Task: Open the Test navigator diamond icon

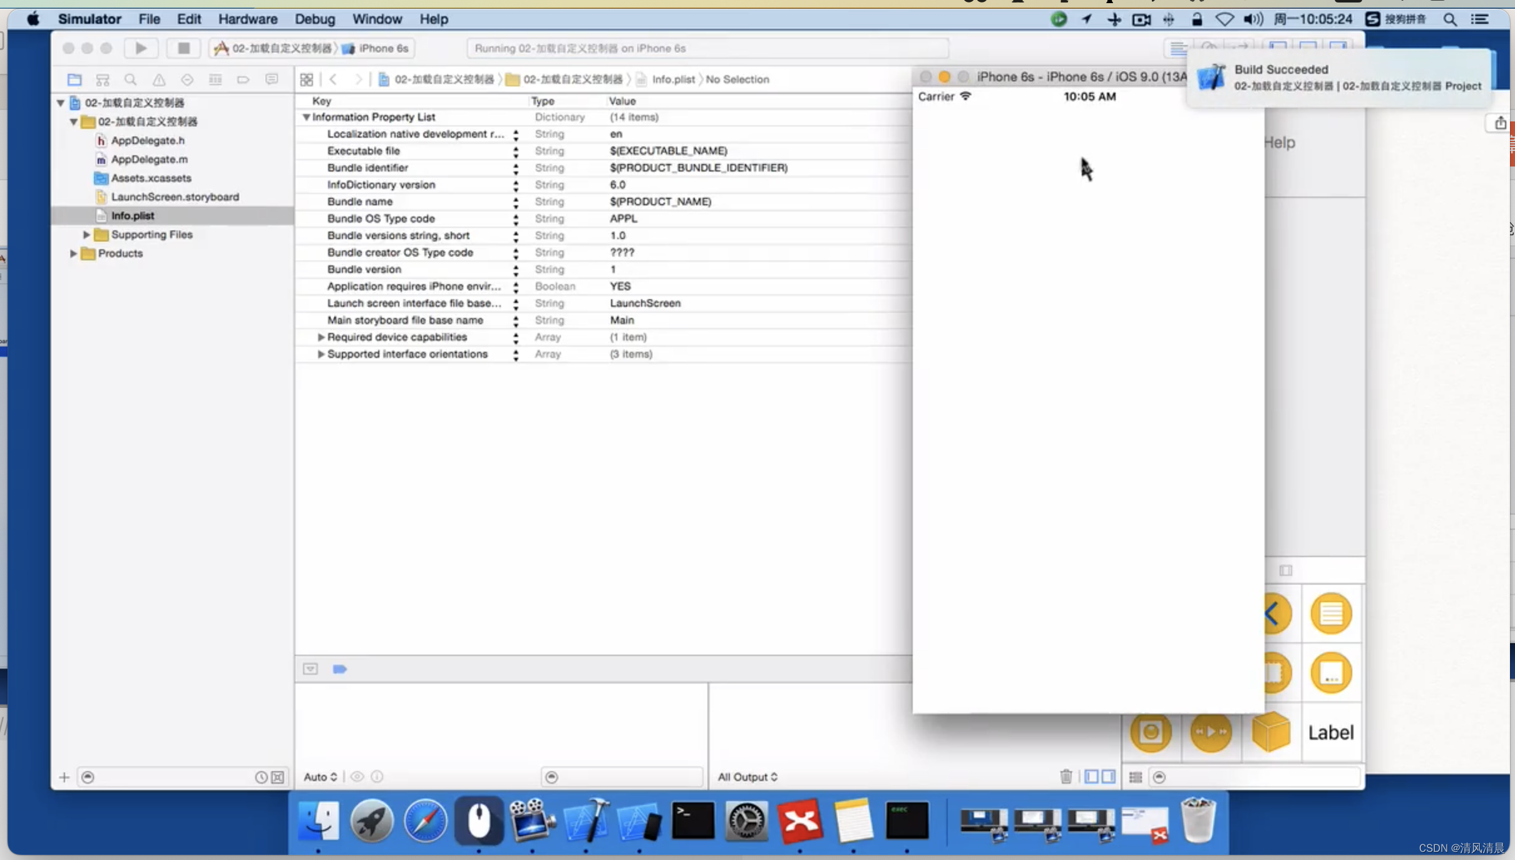Action: pyautogui.click(x=187, y=79)
